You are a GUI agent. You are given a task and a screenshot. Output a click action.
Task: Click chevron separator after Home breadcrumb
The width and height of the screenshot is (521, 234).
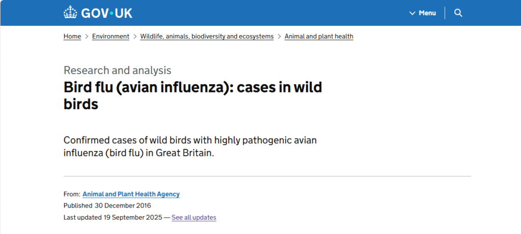point(86,37)
